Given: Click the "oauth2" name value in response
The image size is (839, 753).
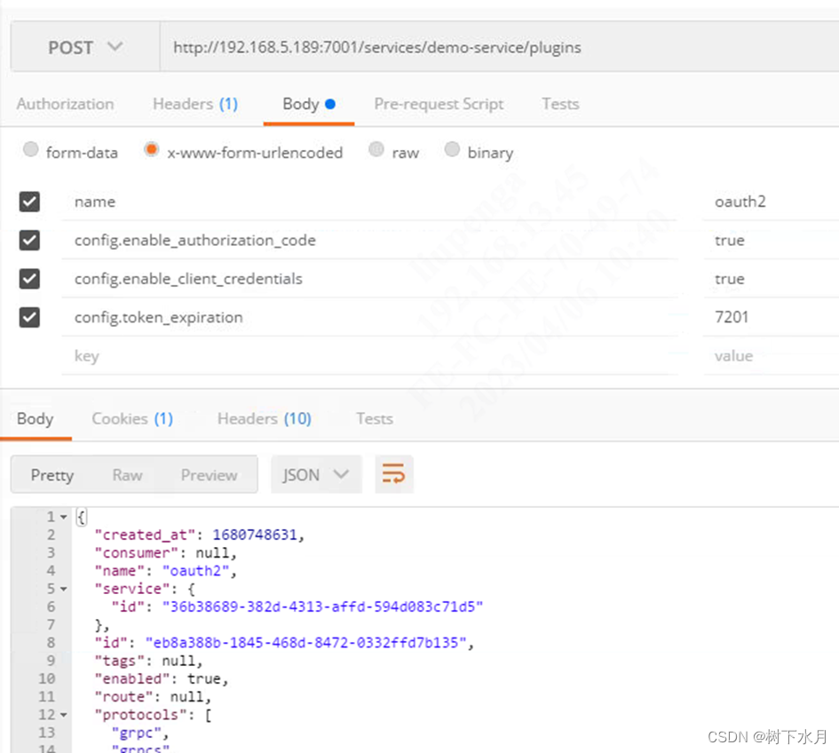Looking at the screenshot, I should tap(196, 570).
